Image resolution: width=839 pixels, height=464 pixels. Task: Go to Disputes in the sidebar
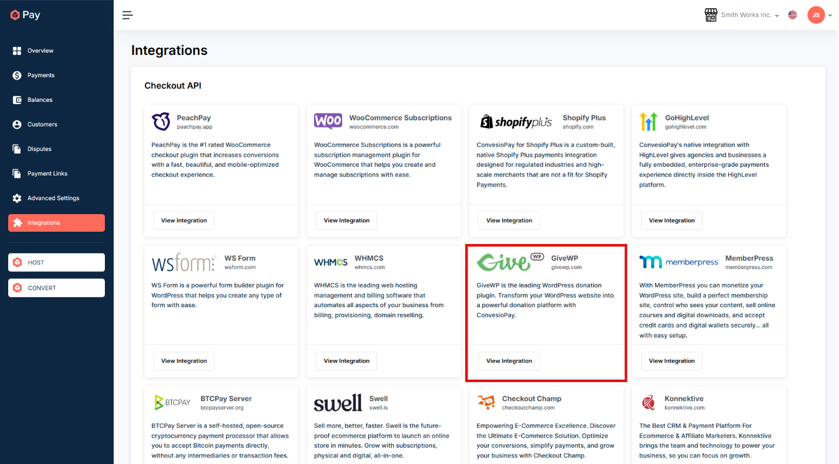coord(40,149)
